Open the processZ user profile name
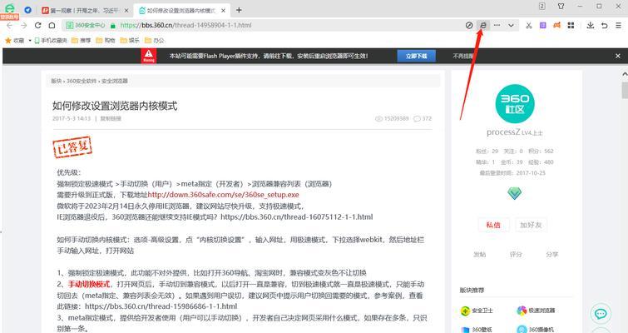628x333 pixels. click(x=503, y=132)
